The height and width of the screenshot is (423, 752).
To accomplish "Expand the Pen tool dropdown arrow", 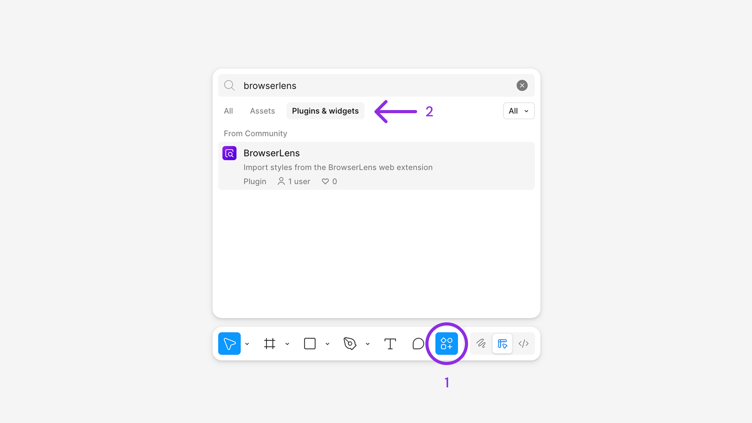I will [x=368, y=344].
